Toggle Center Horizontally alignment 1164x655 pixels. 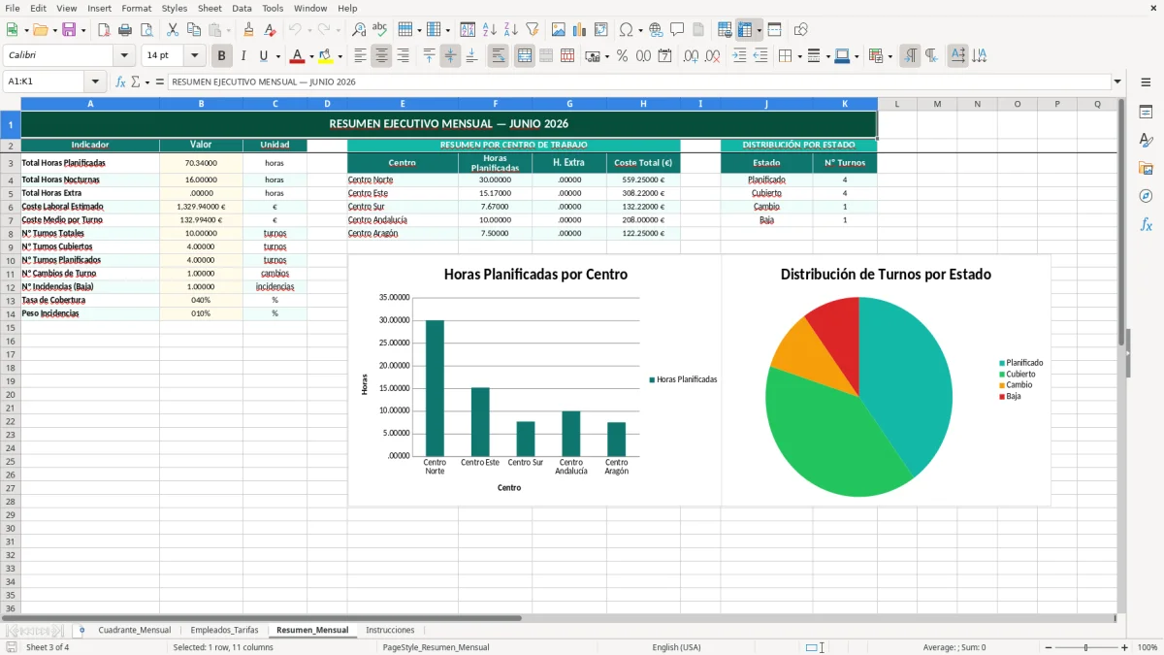[381, 56]
